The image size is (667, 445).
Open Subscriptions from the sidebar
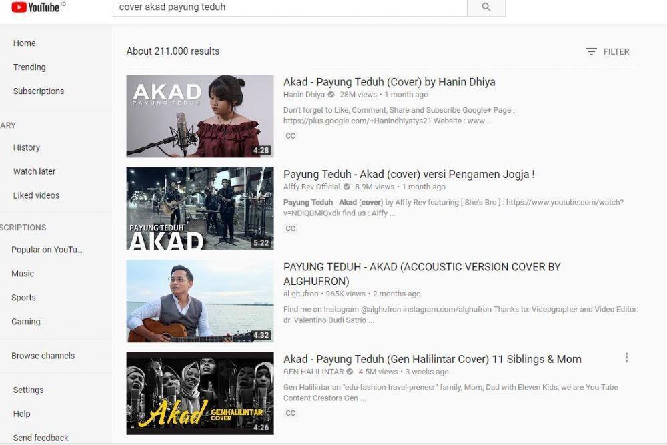point(39,91)
